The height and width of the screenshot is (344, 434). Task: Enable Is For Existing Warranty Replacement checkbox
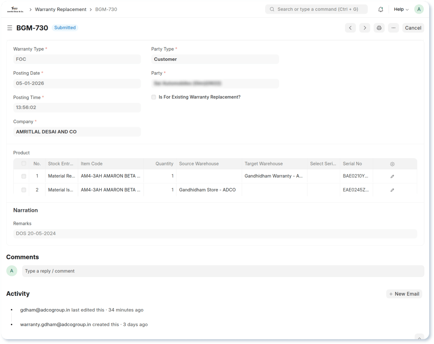pos(154,97)
